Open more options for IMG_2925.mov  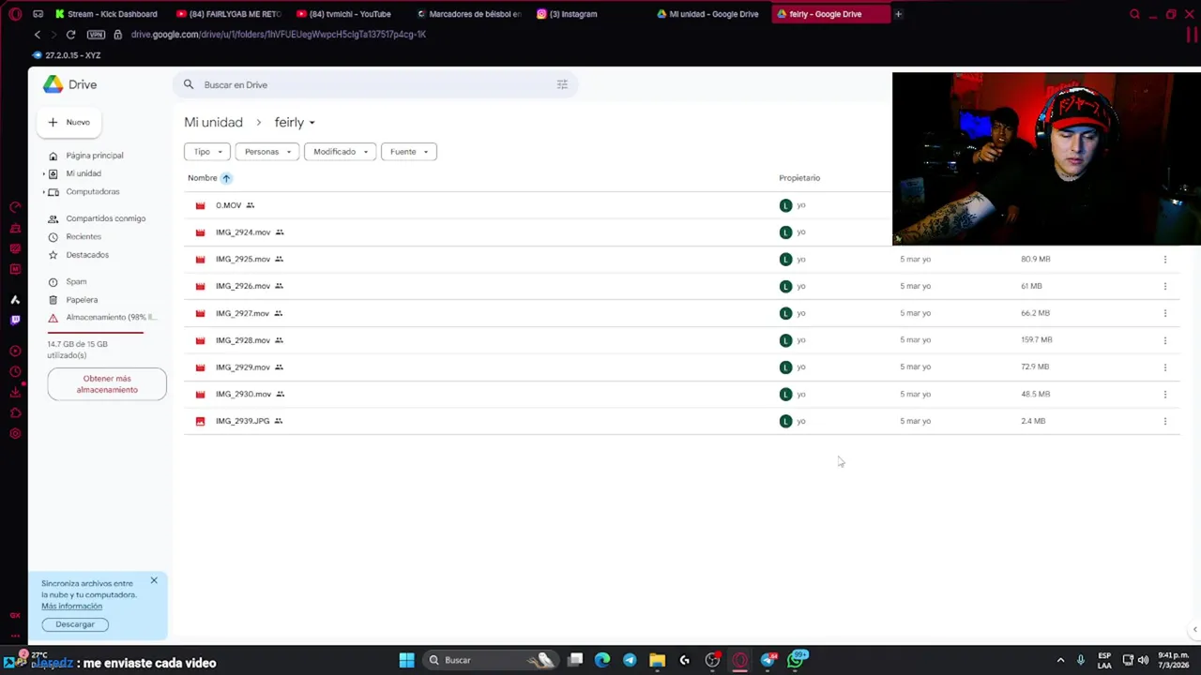[x=1164, y=259]
